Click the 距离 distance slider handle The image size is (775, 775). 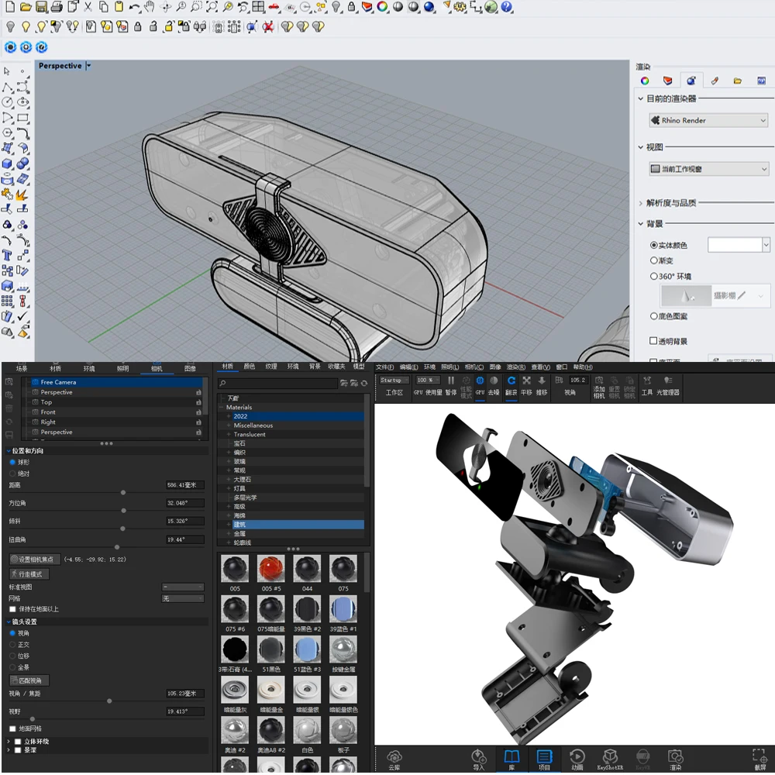point(122,491)
